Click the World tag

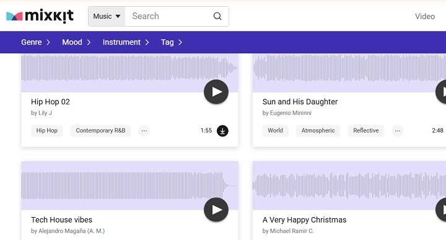275,130
